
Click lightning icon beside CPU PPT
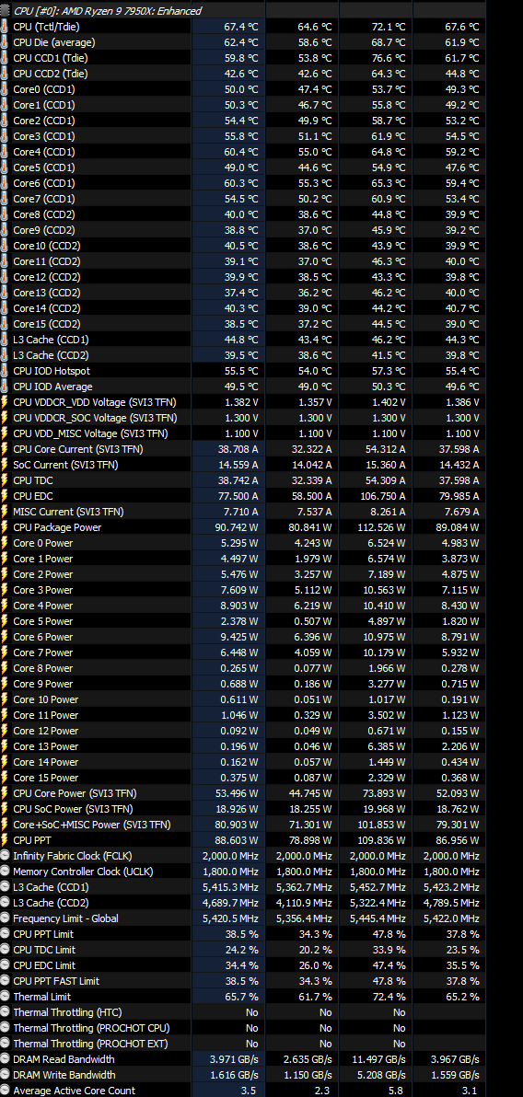click(x=5, y=840)
